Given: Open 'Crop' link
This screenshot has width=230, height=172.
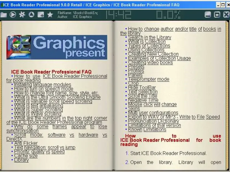Looking at the screenshot, I should [133, 83].
